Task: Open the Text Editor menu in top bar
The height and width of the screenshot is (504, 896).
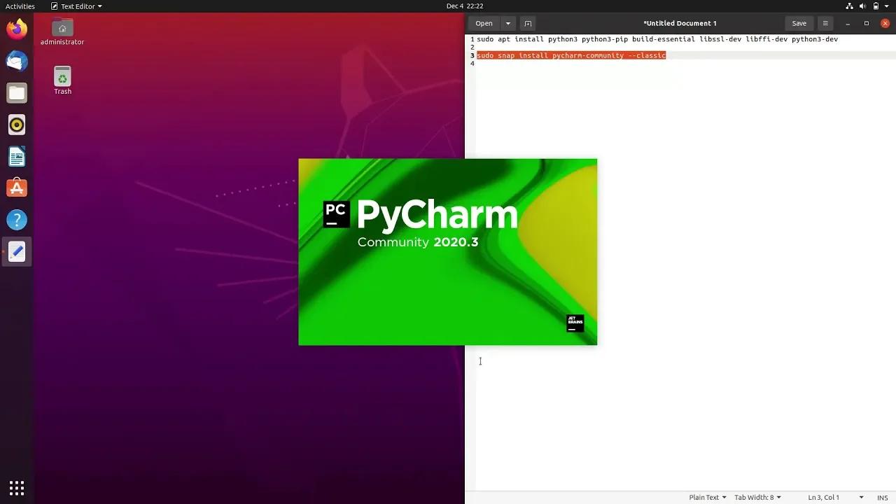Action: [76, 6]
